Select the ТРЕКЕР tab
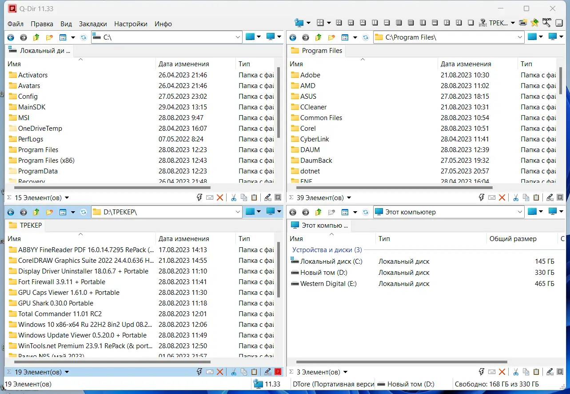This screenshot has width=570, height=394. click(x=26, y=225)
